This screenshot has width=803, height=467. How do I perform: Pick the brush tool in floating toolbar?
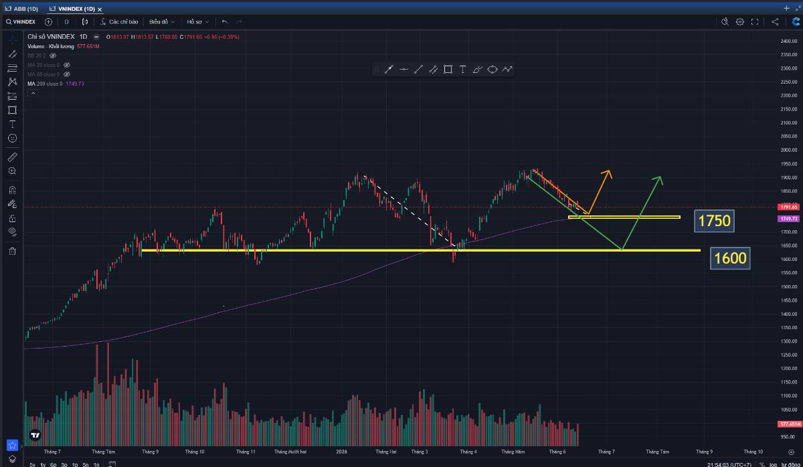(477, 69)
